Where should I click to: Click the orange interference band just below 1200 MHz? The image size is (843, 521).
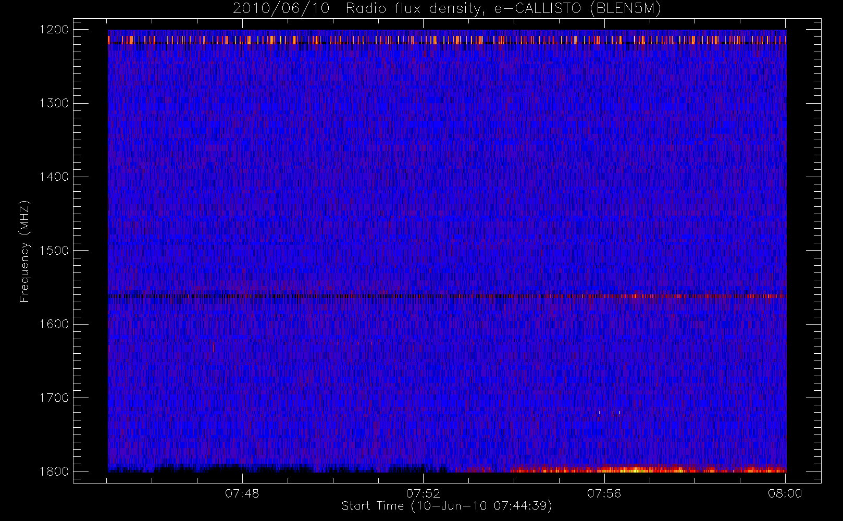tap(447, 40)
